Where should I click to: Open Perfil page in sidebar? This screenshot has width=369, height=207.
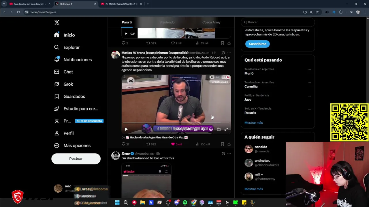(64, 133)
